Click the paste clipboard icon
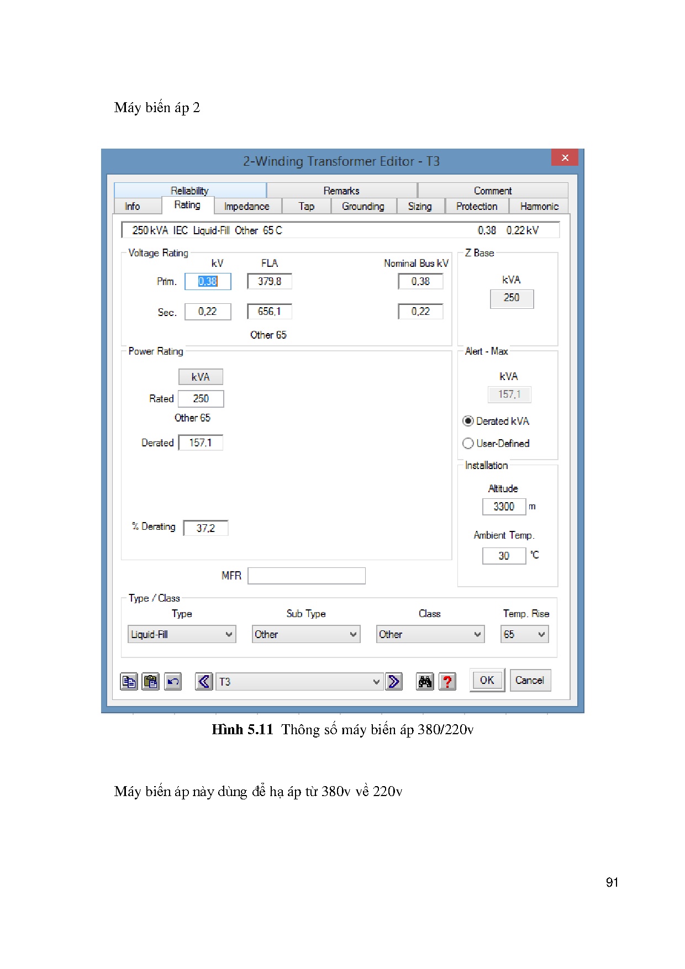The image size is (685, 969). [150, 682]
